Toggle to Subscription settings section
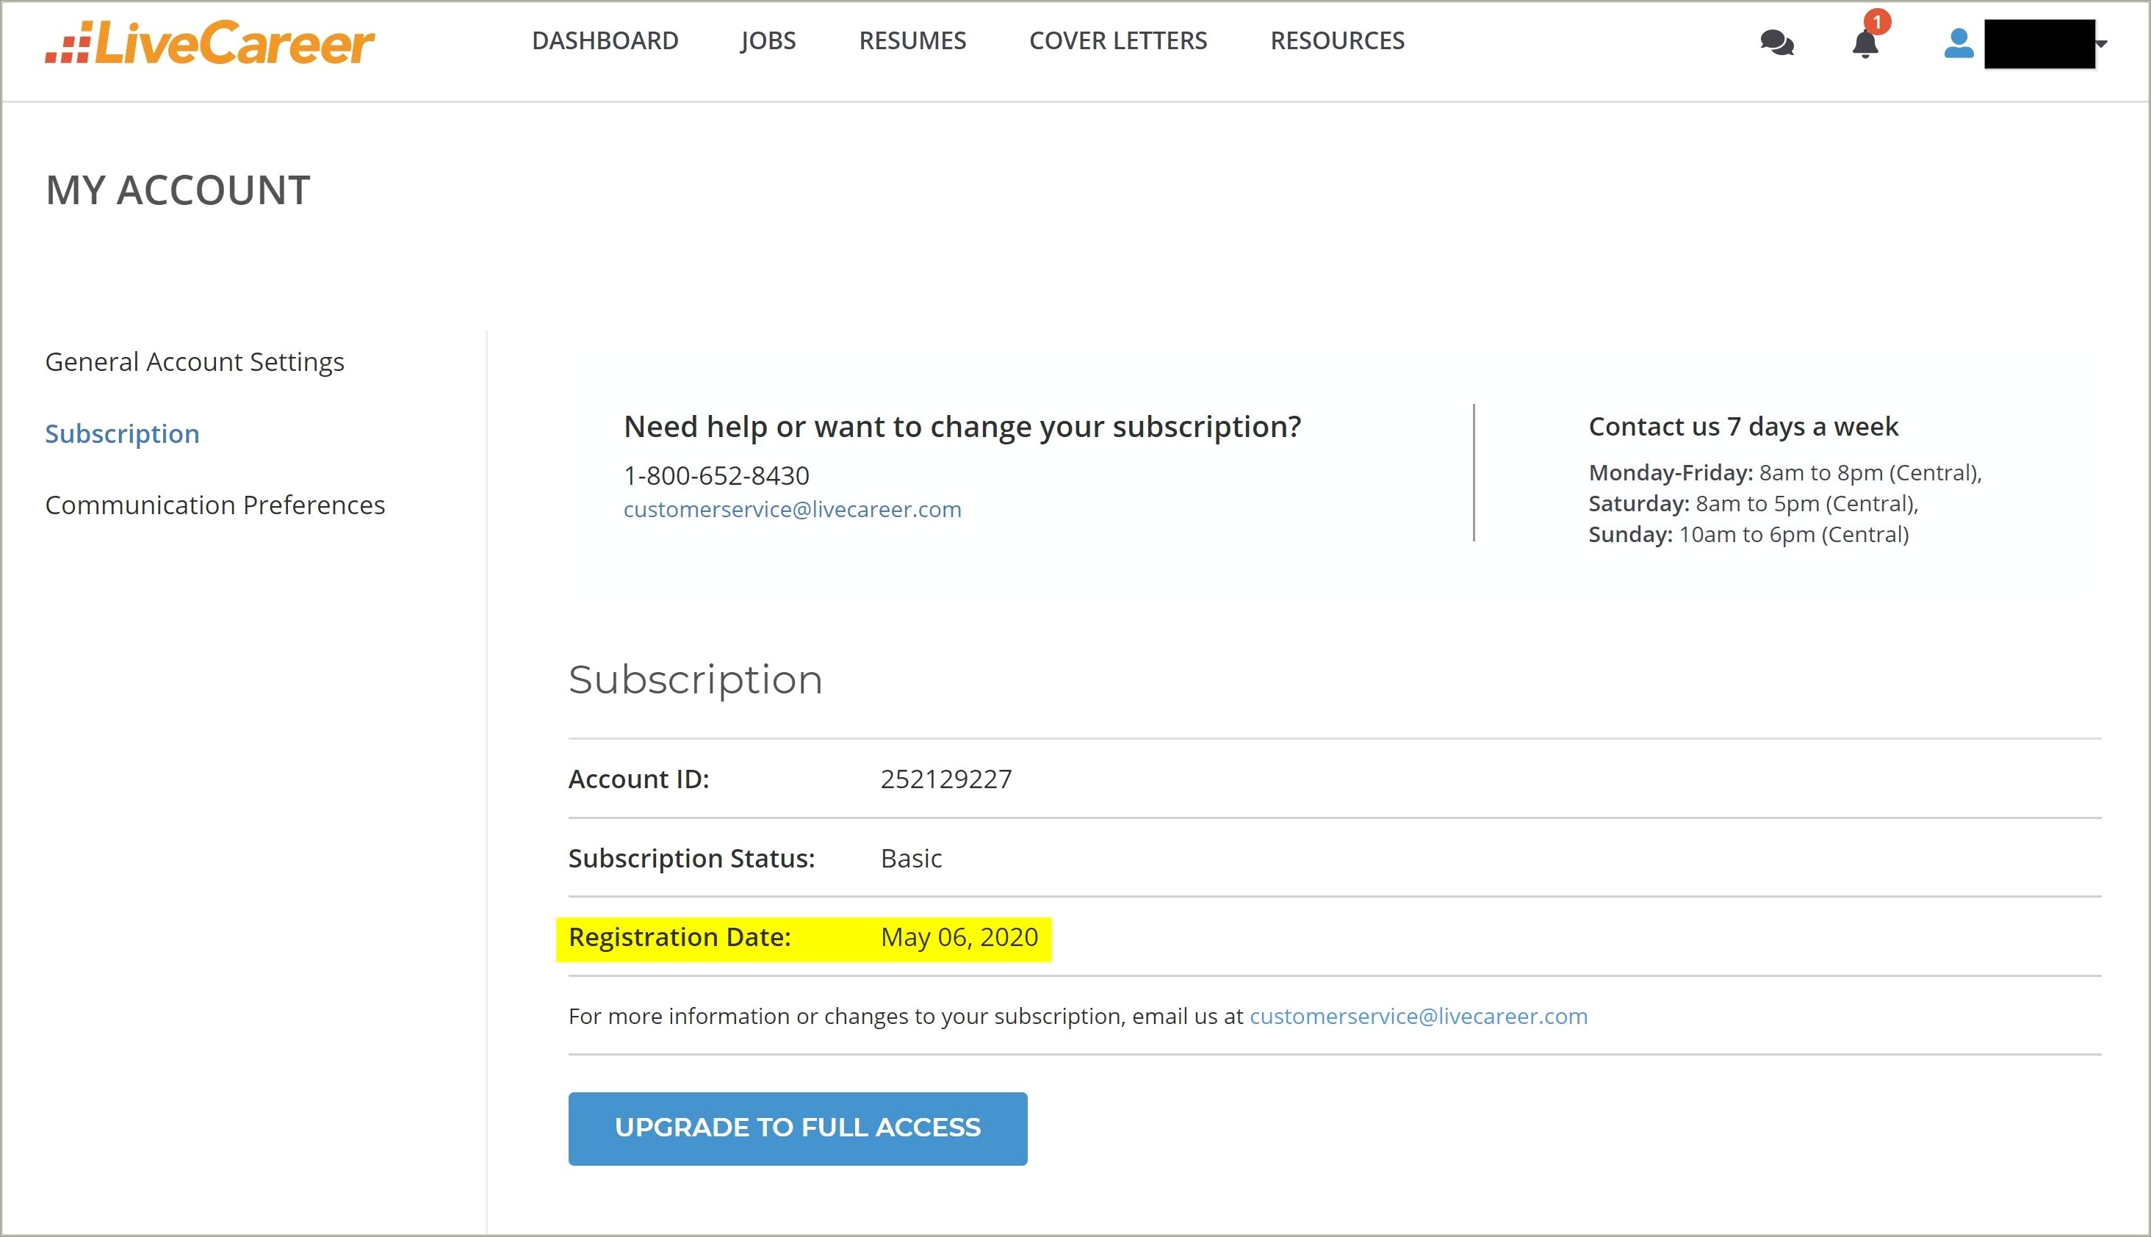Viewport: 2151px width, 1237px height. (124, 433)
